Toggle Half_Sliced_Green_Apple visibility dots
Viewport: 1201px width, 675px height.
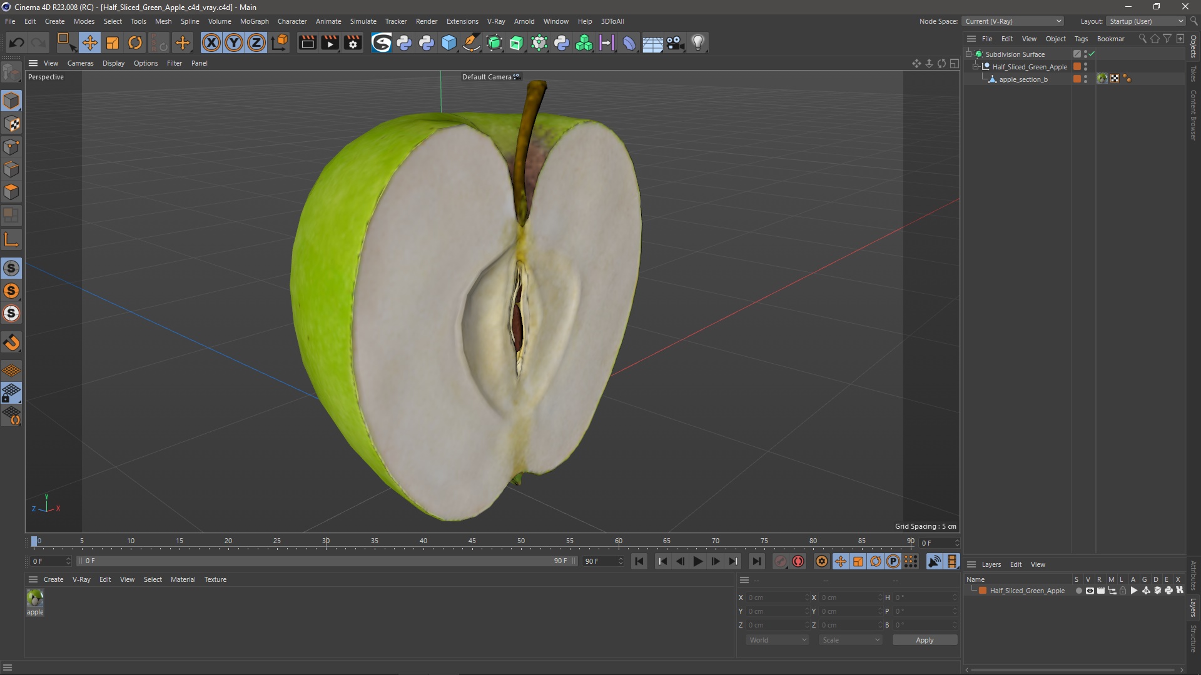coord(1085,67)
